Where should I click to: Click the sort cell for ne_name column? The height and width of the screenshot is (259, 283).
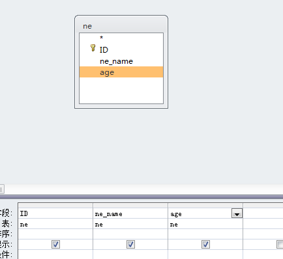(130, 234)
